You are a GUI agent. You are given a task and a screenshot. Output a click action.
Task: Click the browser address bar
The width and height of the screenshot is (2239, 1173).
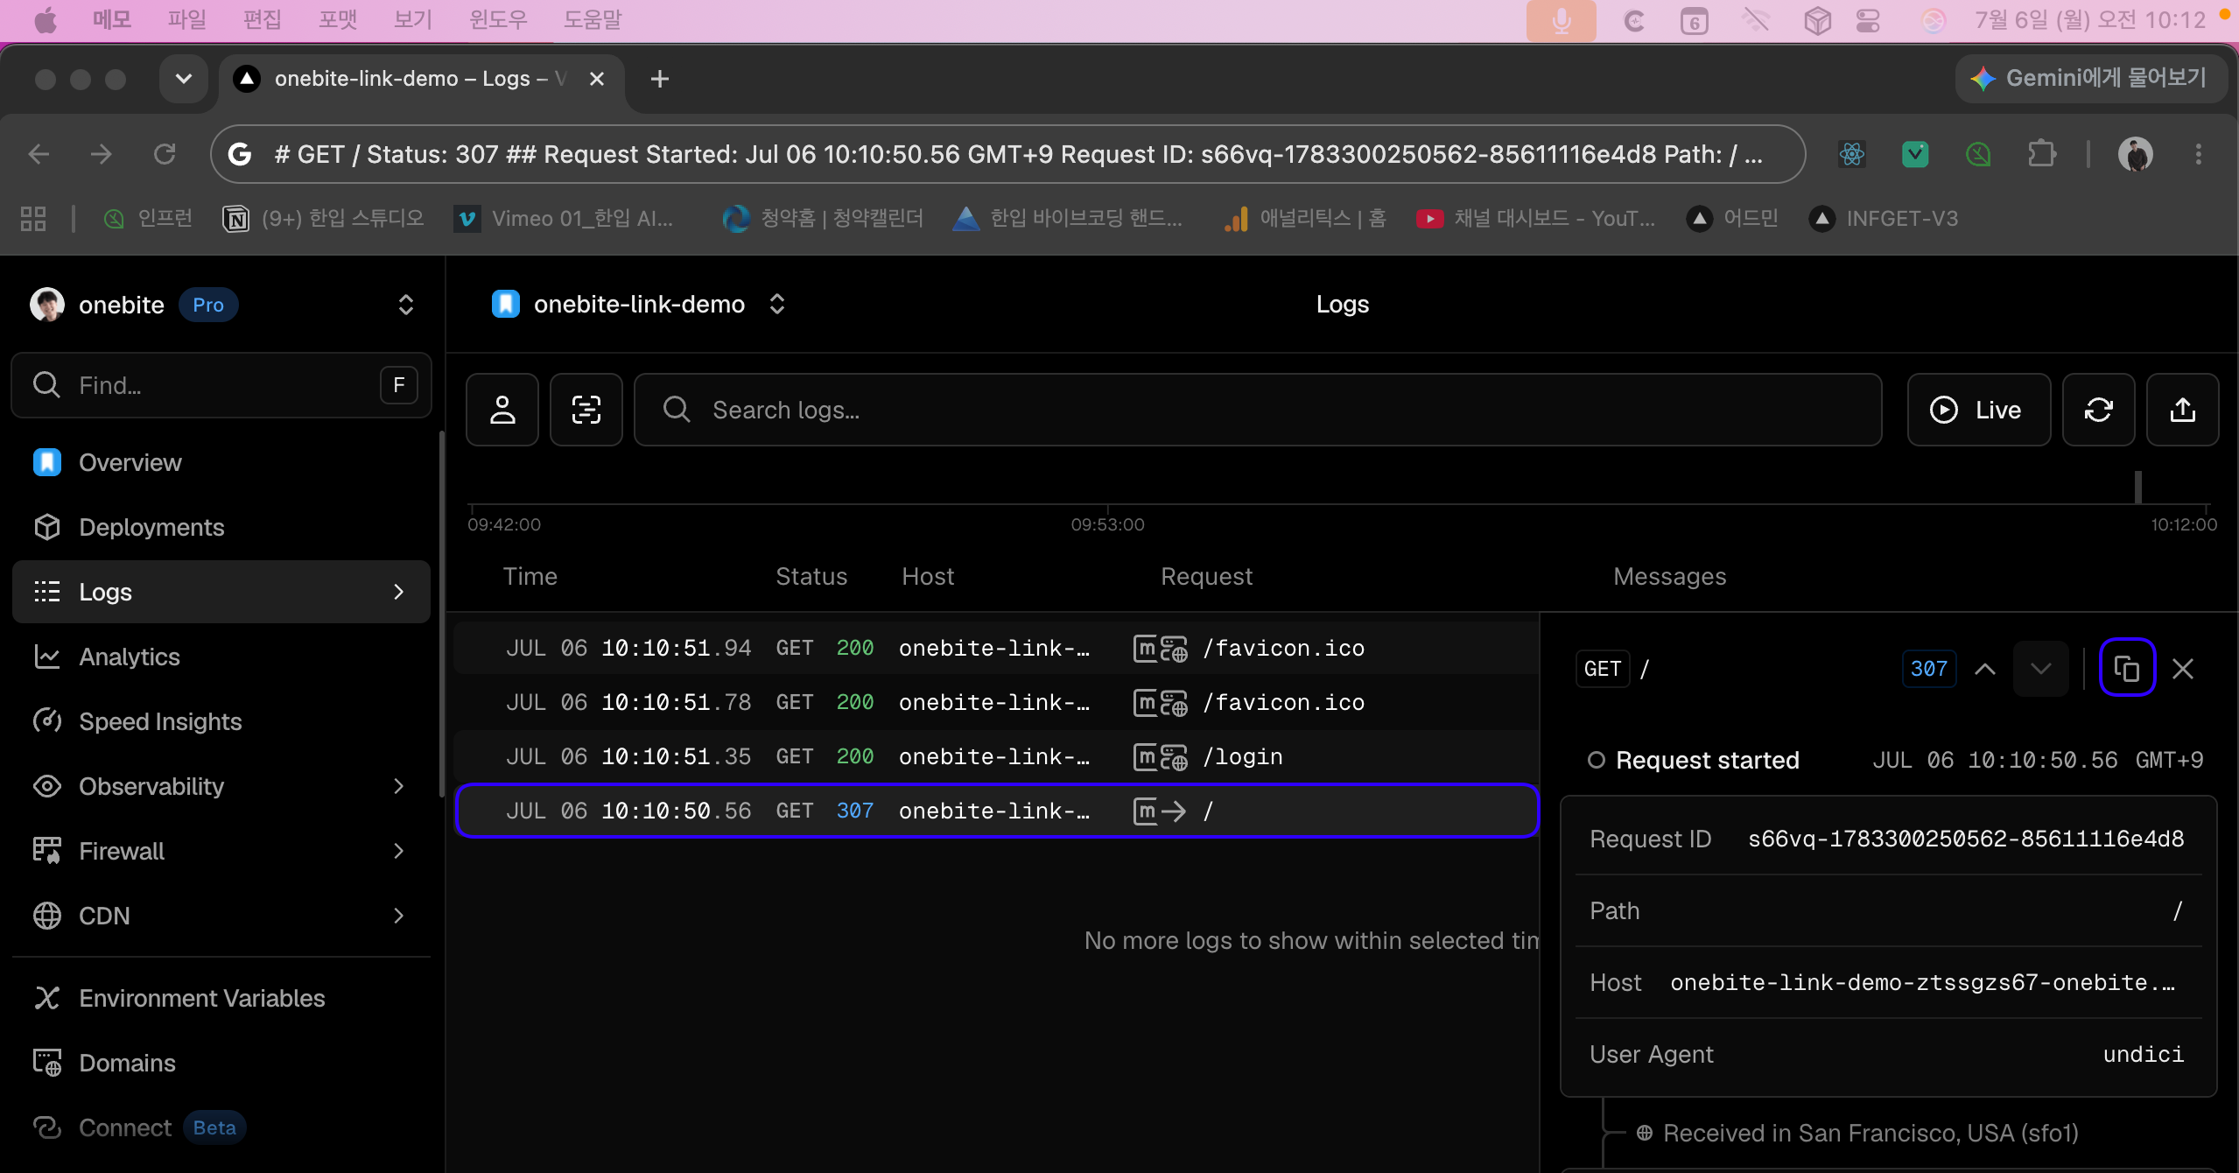1008,154
